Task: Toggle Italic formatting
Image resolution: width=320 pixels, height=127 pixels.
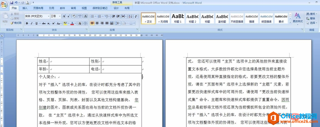Action: pos(31,23)
